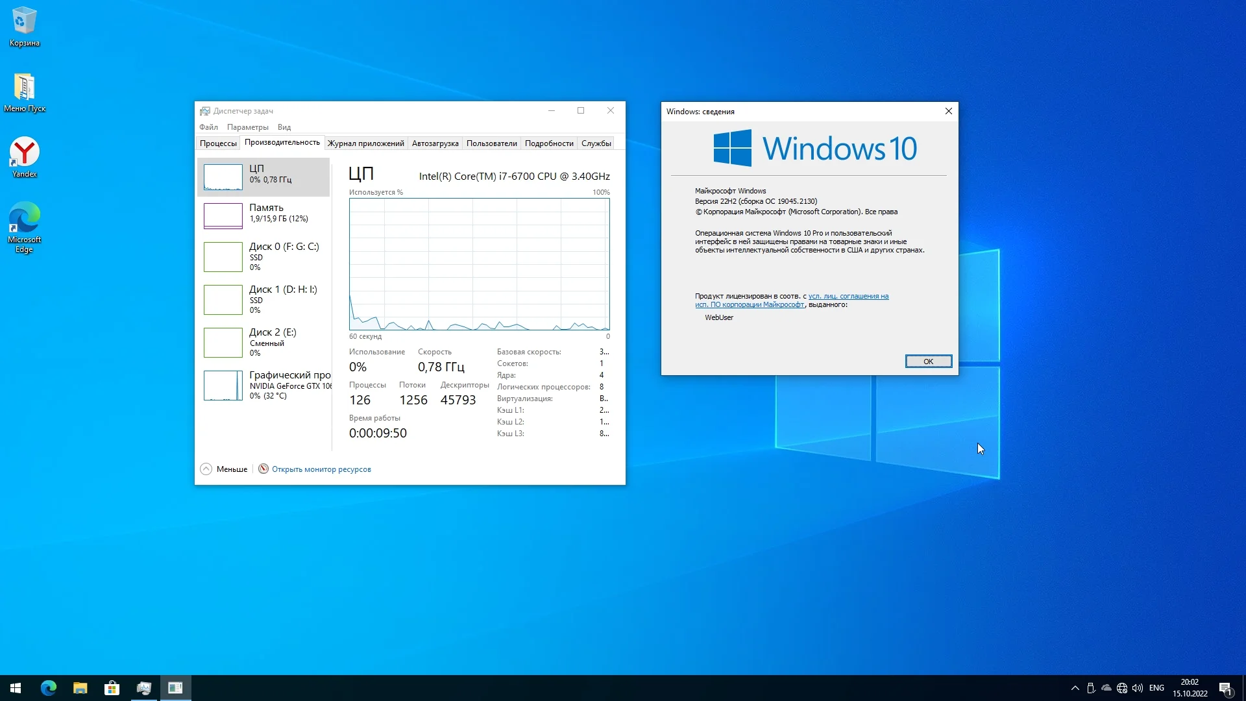Collapse Task Manager with Меньше

pos(225,469)
